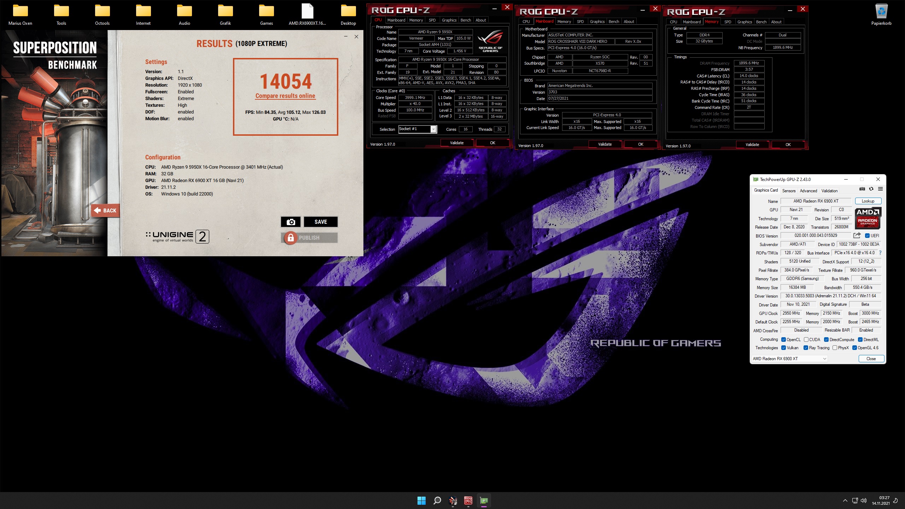
Task: Open the Windows Start menu
Action: (421, 500)
